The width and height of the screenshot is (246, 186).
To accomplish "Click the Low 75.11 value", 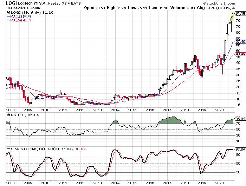I will click(x=138, y=8).
